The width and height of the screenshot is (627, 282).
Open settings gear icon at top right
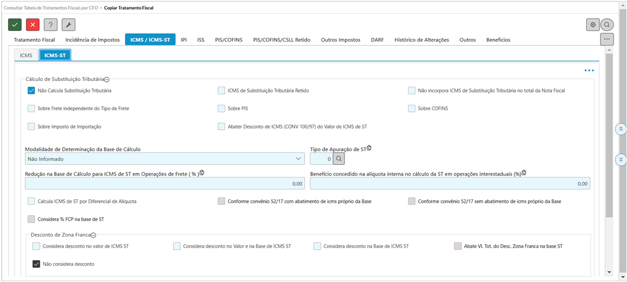[592, 25]
